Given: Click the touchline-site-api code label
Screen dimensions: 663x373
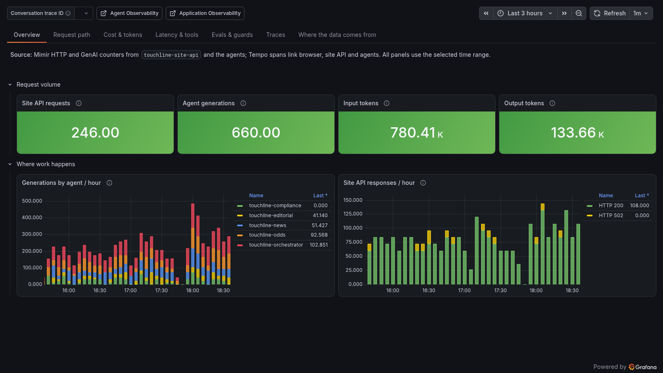Looking at the screenshot, I should point(171,55).
